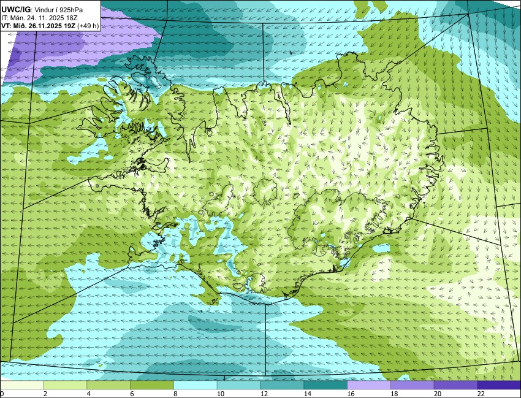
Task: Click the 10-12 m/s light teal swatch
Action: pos(238,385)
